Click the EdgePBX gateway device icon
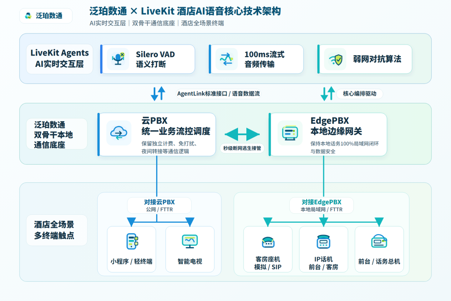 tap(290, 133)
